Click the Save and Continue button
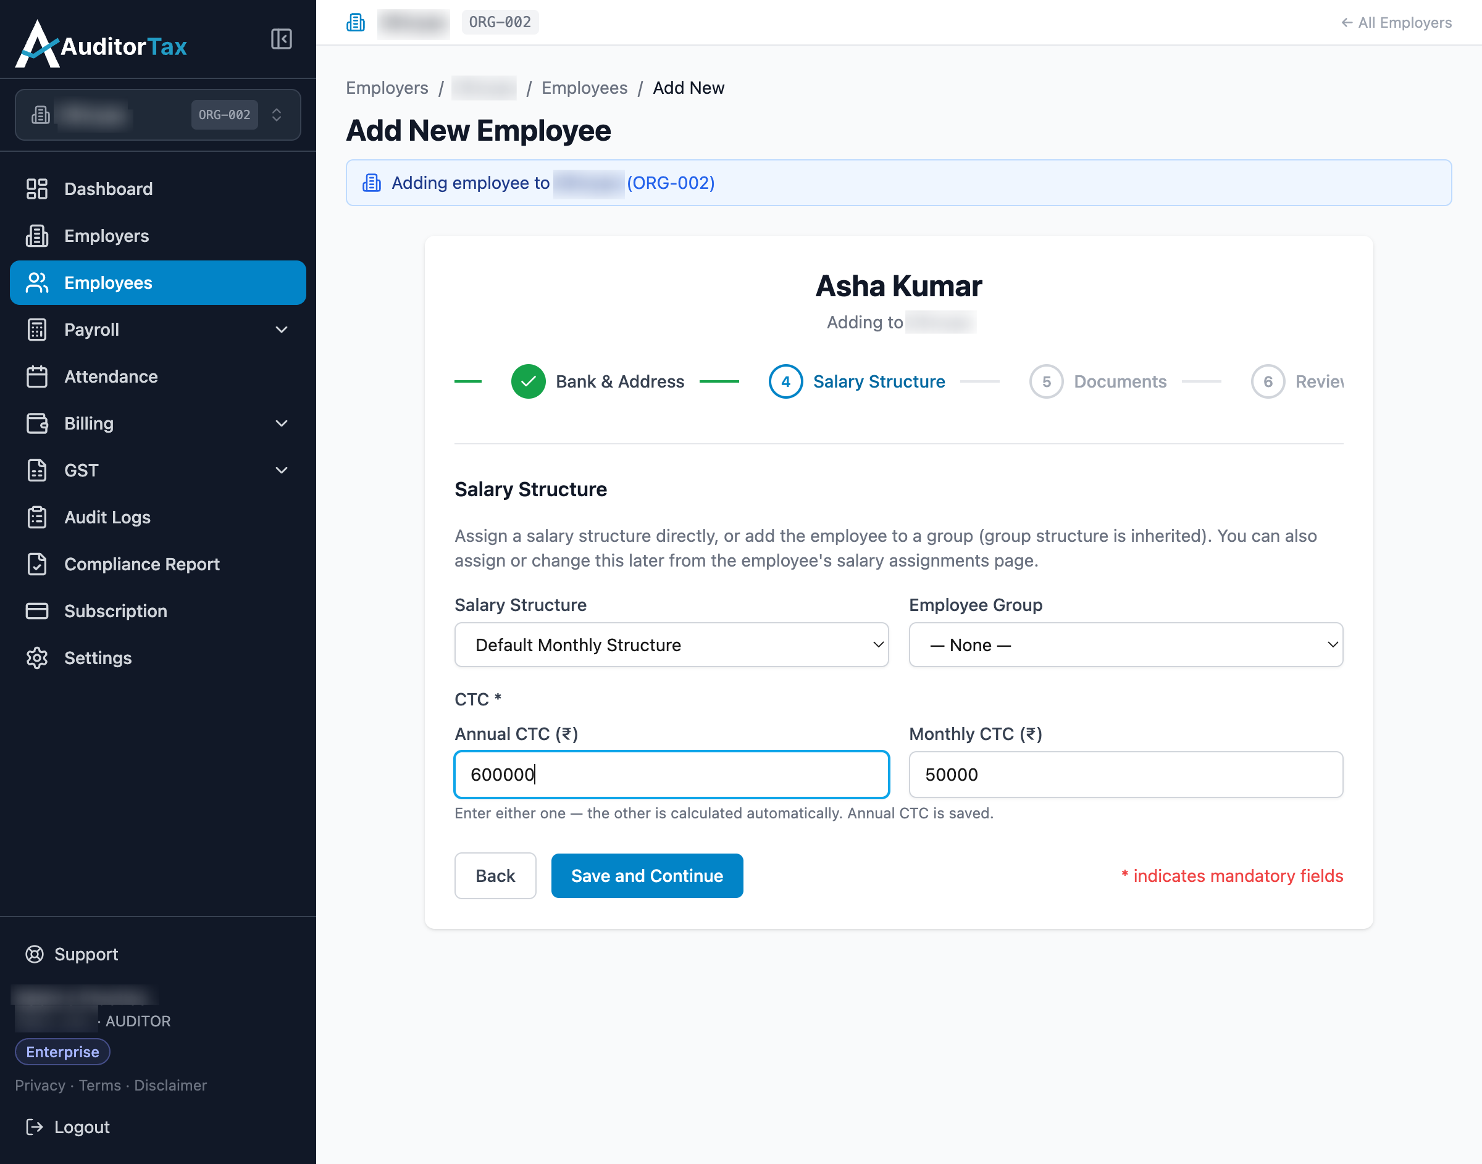Image resolution: width=1482 pixels, height=1164 pixels. pos(647,876)
